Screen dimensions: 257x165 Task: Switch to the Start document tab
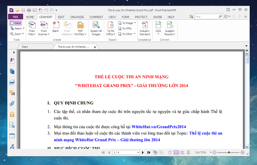[x=25, y=47]
